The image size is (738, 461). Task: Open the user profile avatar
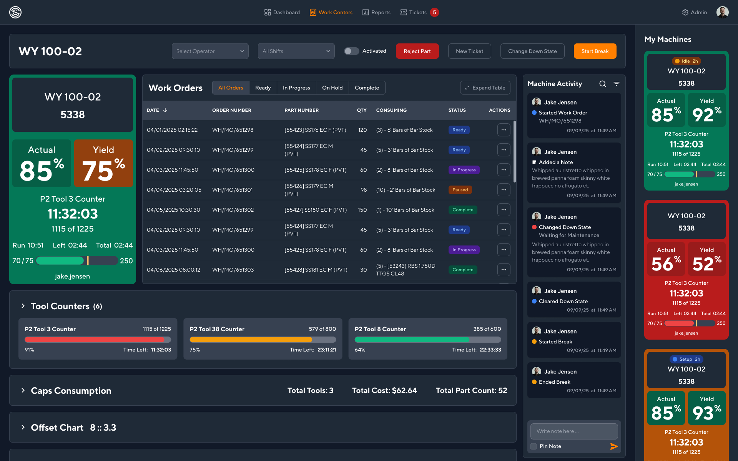coord(722,12)
